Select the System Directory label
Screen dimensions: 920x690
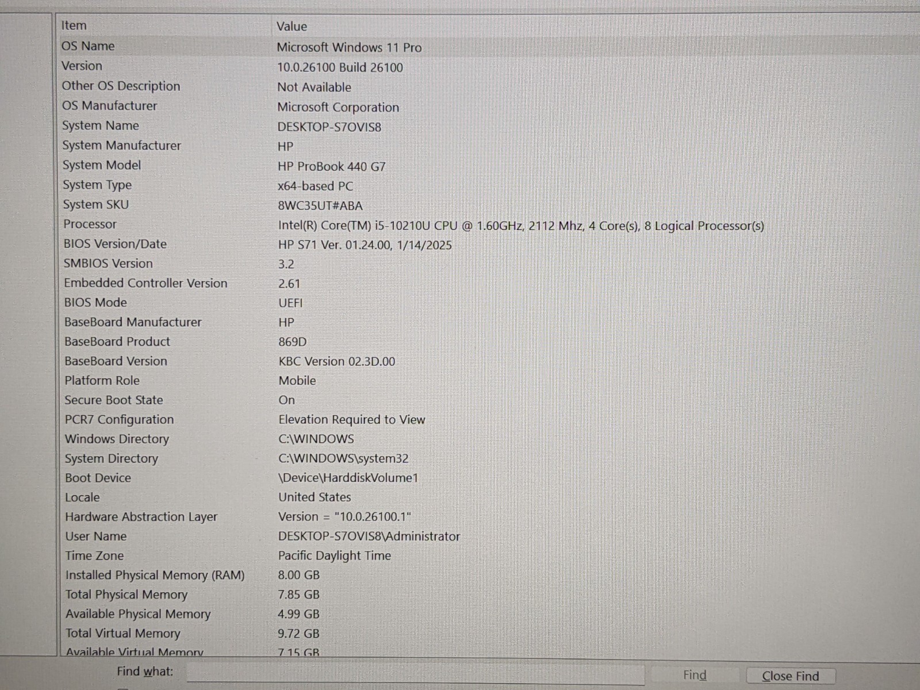111,459
